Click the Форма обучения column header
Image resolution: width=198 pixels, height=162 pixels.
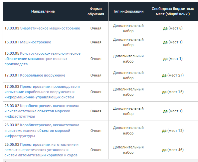click(96, 11)
